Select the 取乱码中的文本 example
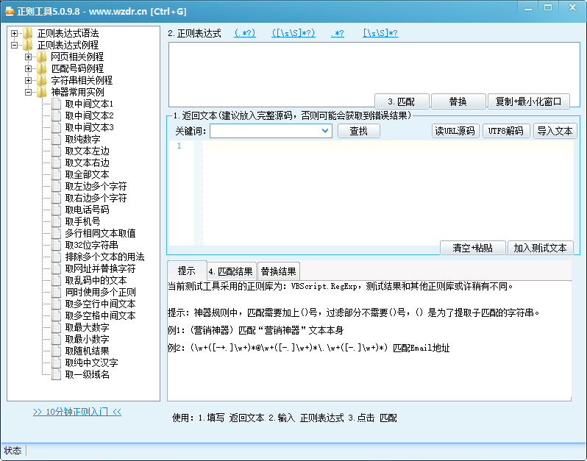 (96, 280)
